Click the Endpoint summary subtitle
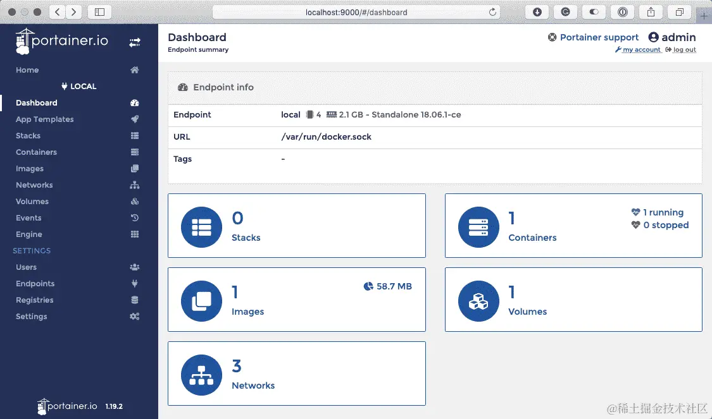Image resolution: width=712 pixels, height=419 pixels. tap(198, 50)
